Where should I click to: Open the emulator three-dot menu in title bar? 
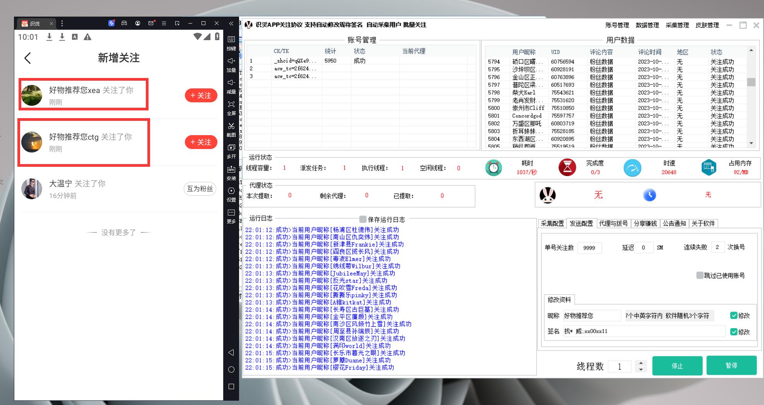click(x=62, y=24)
